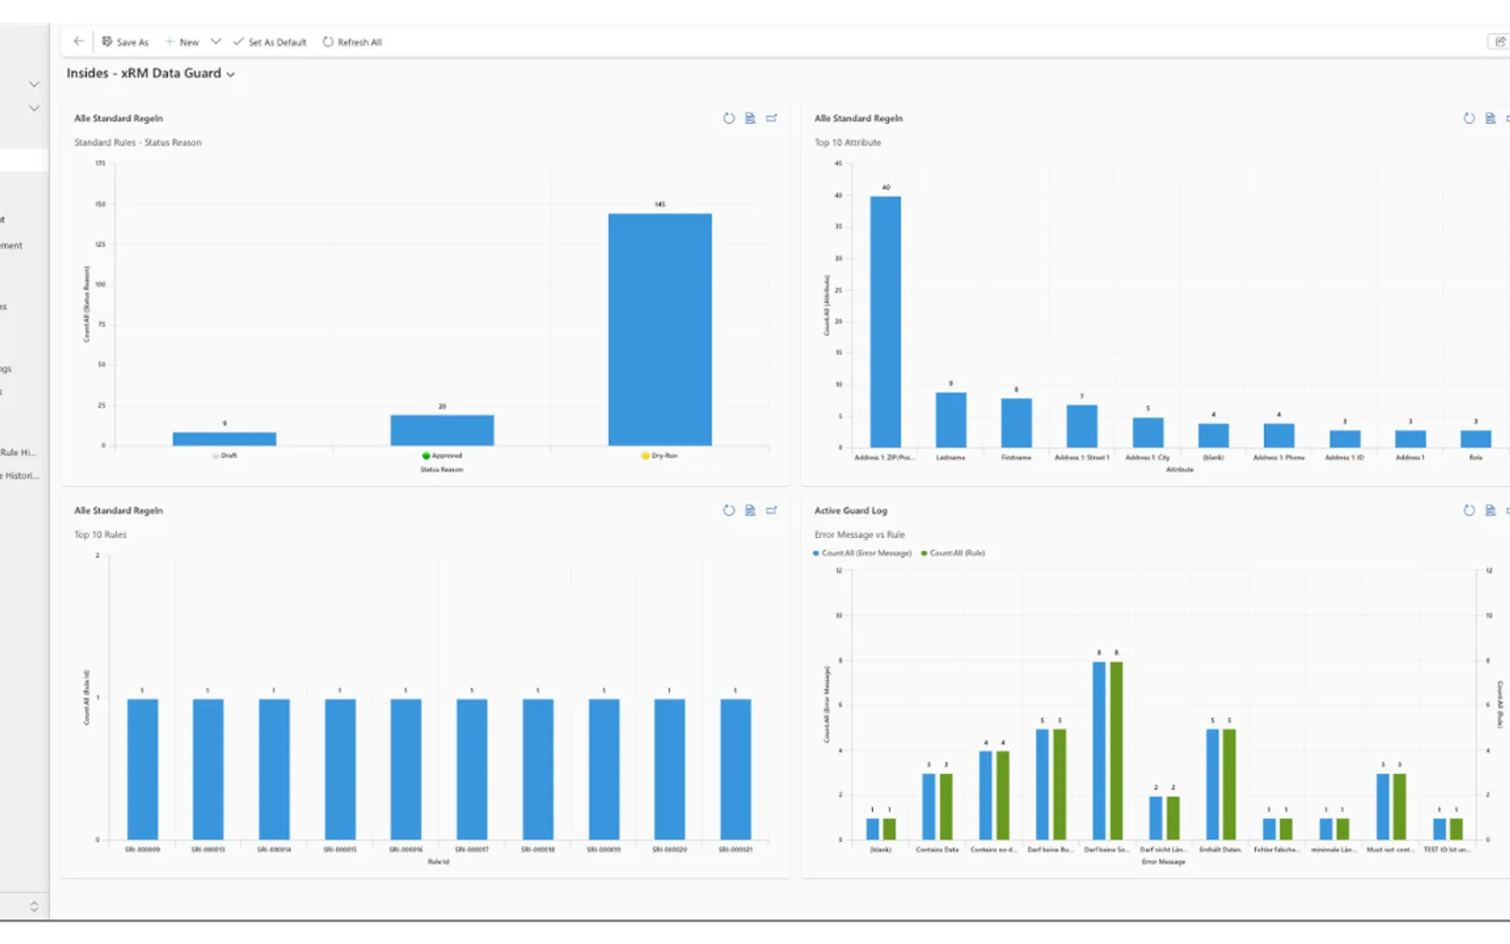1510x944 pixels.
Task: Refresh the Top 10 Attribute chart
Action: [x=1468, y=118]
